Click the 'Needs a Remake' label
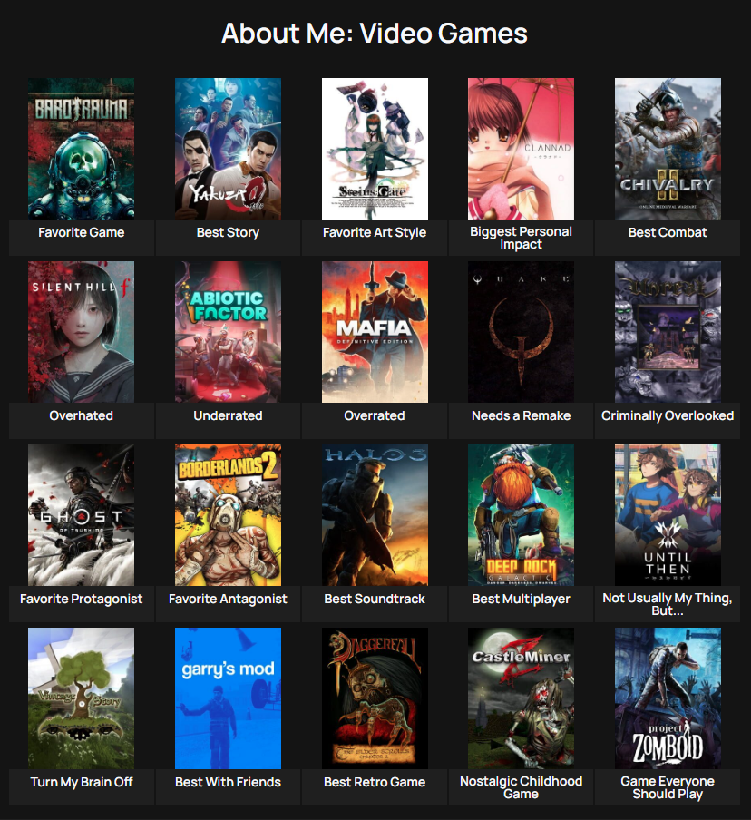This screenshot has width=751, height=820. 521,415
